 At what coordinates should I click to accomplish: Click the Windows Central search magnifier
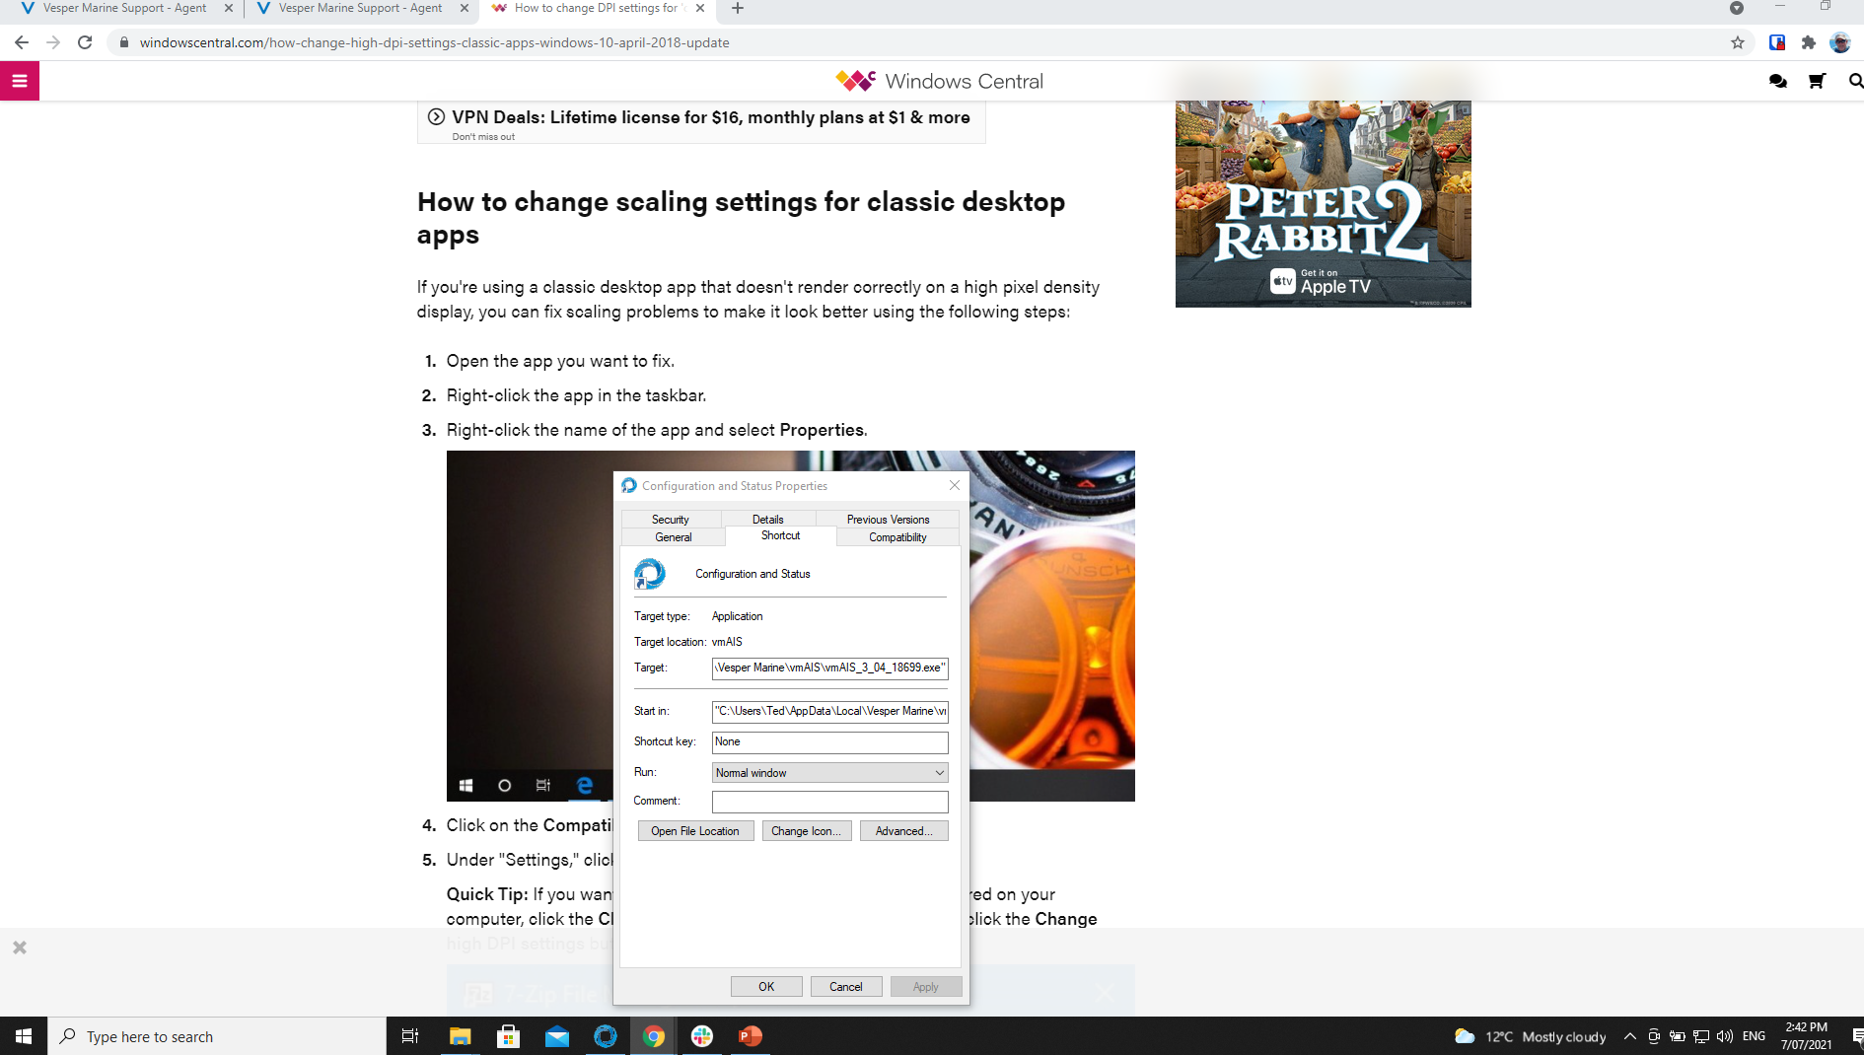tap(1855, 81)
